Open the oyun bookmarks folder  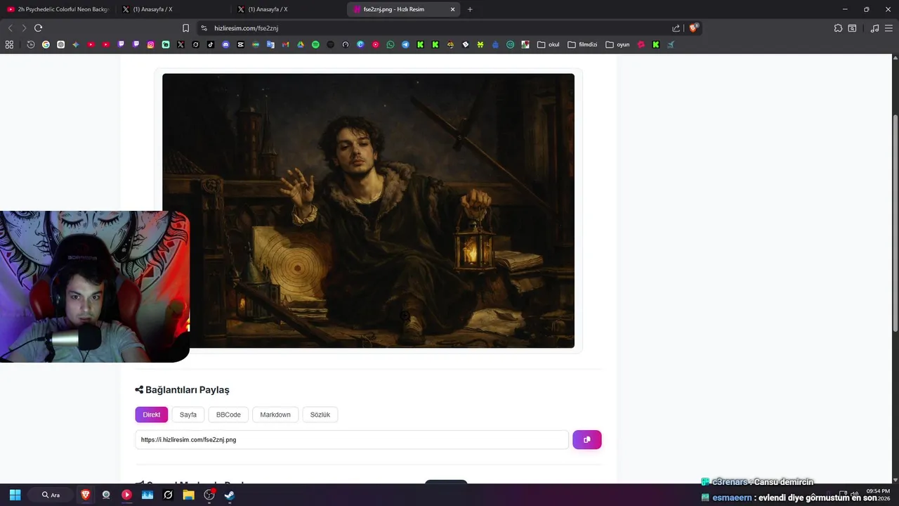pos(617,44)
